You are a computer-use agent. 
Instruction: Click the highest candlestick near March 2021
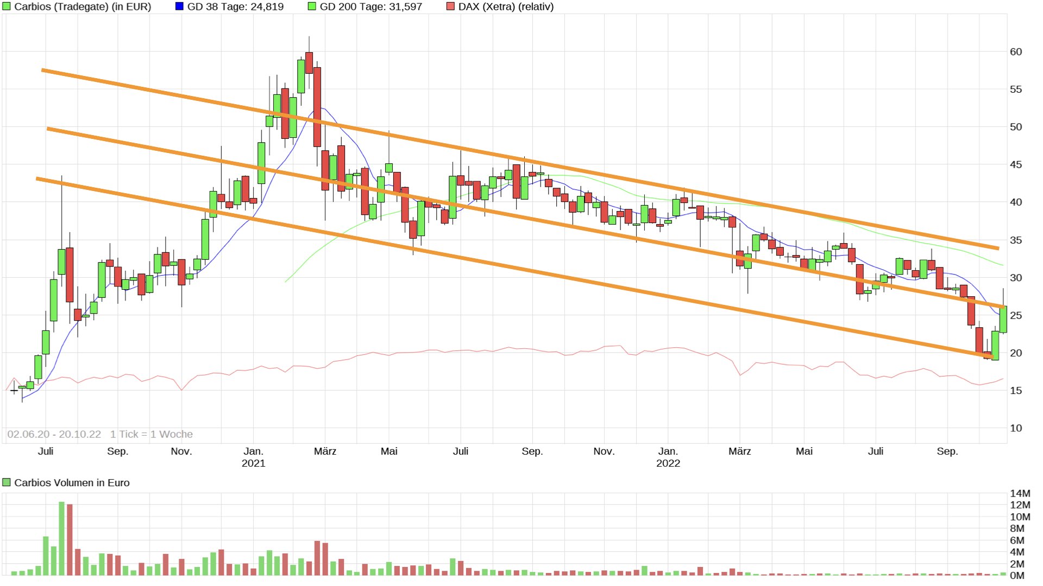(309, 62)
